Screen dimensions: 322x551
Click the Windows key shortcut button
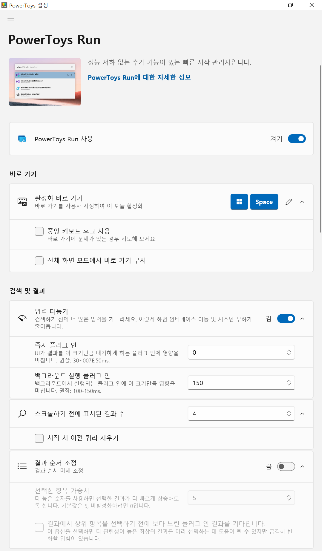pyautogui.click(x=239, y=202)
